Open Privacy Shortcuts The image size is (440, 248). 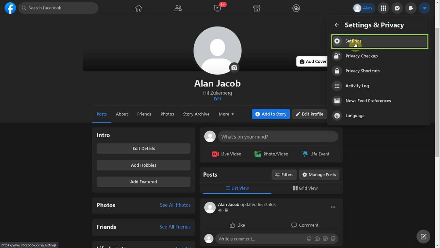coord(380,71)
